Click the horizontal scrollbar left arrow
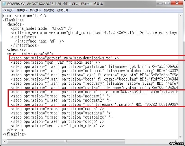 (x=4, y=141)
